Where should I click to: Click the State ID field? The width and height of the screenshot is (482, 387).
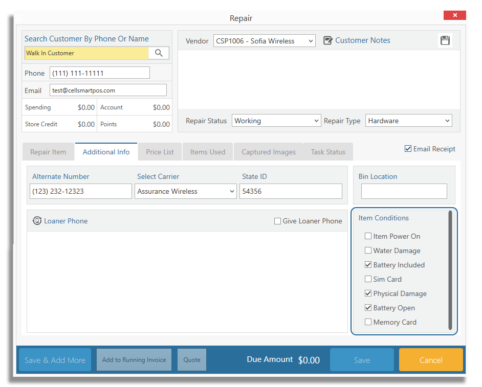[291, 191]
